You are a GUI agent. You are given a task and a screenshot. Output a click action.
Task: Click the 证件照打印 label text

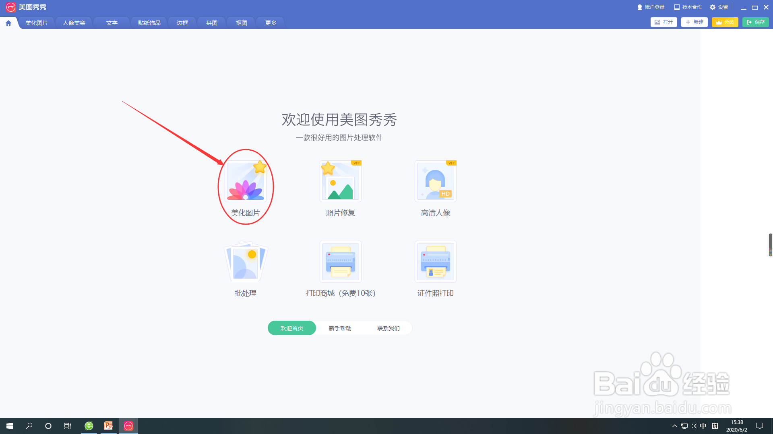436,293
